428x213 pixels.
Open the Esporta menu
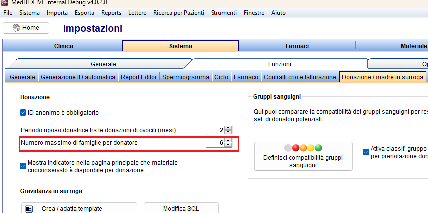(85, 13)
